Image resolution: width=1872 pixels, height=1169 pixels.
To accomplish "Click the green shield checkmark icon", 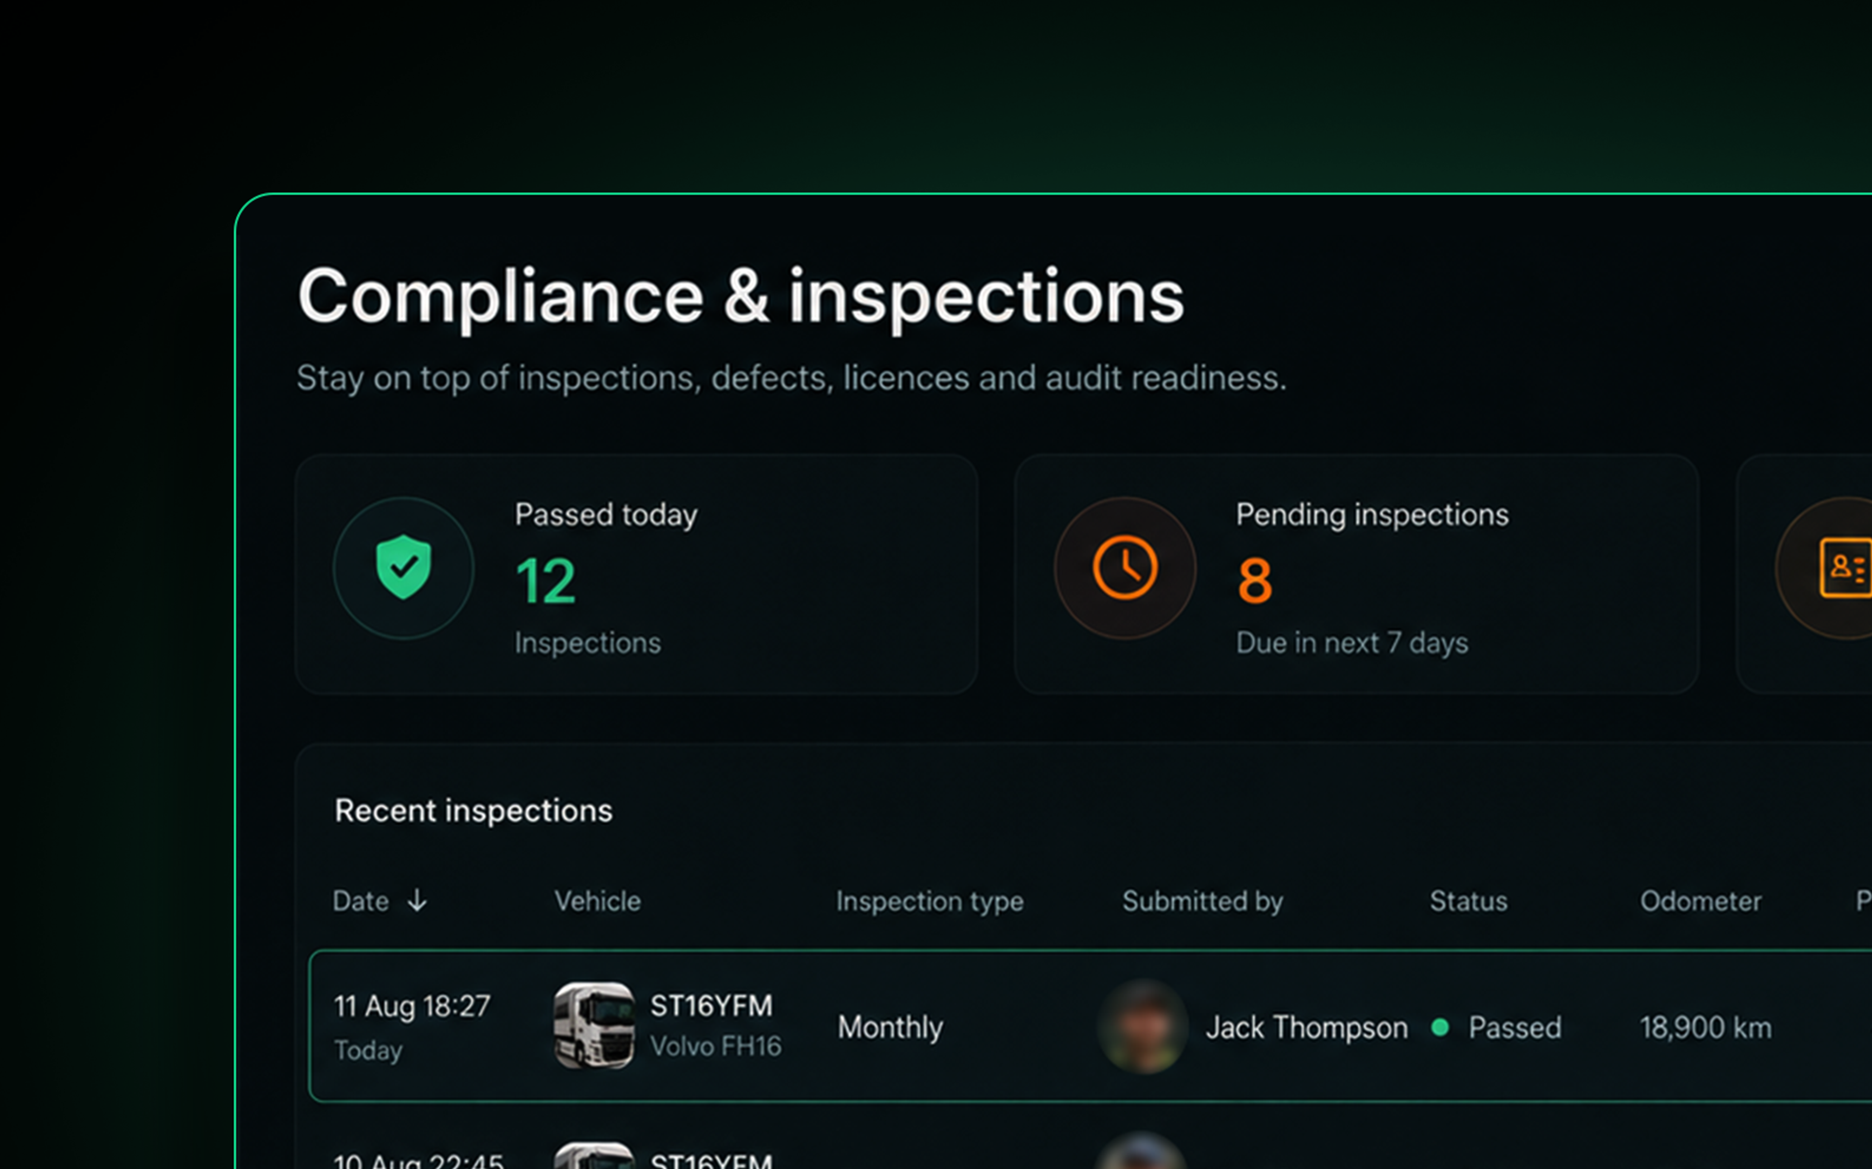I will point(403,567).
